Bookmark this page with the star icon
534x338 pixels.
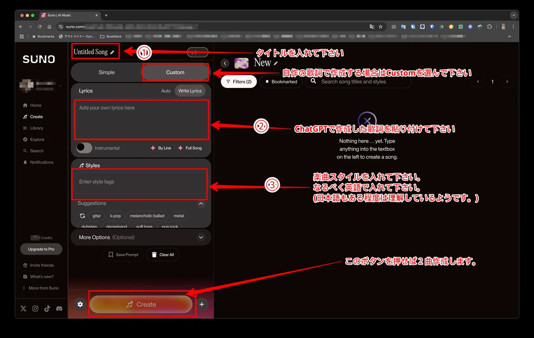380,27
